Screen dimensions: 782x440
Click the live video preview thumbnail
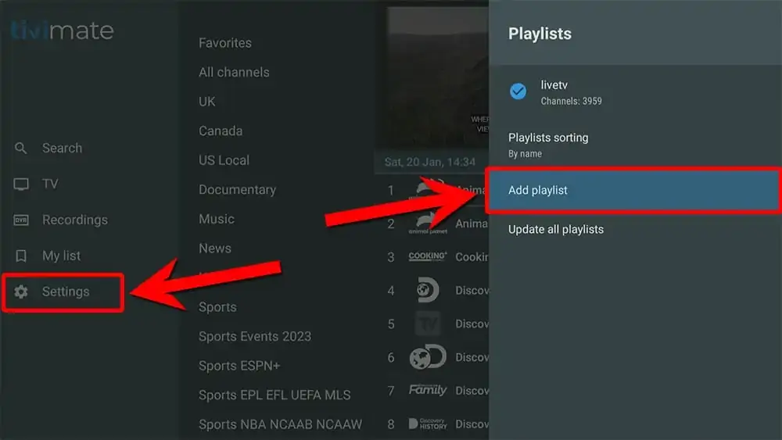click(438, 78)
